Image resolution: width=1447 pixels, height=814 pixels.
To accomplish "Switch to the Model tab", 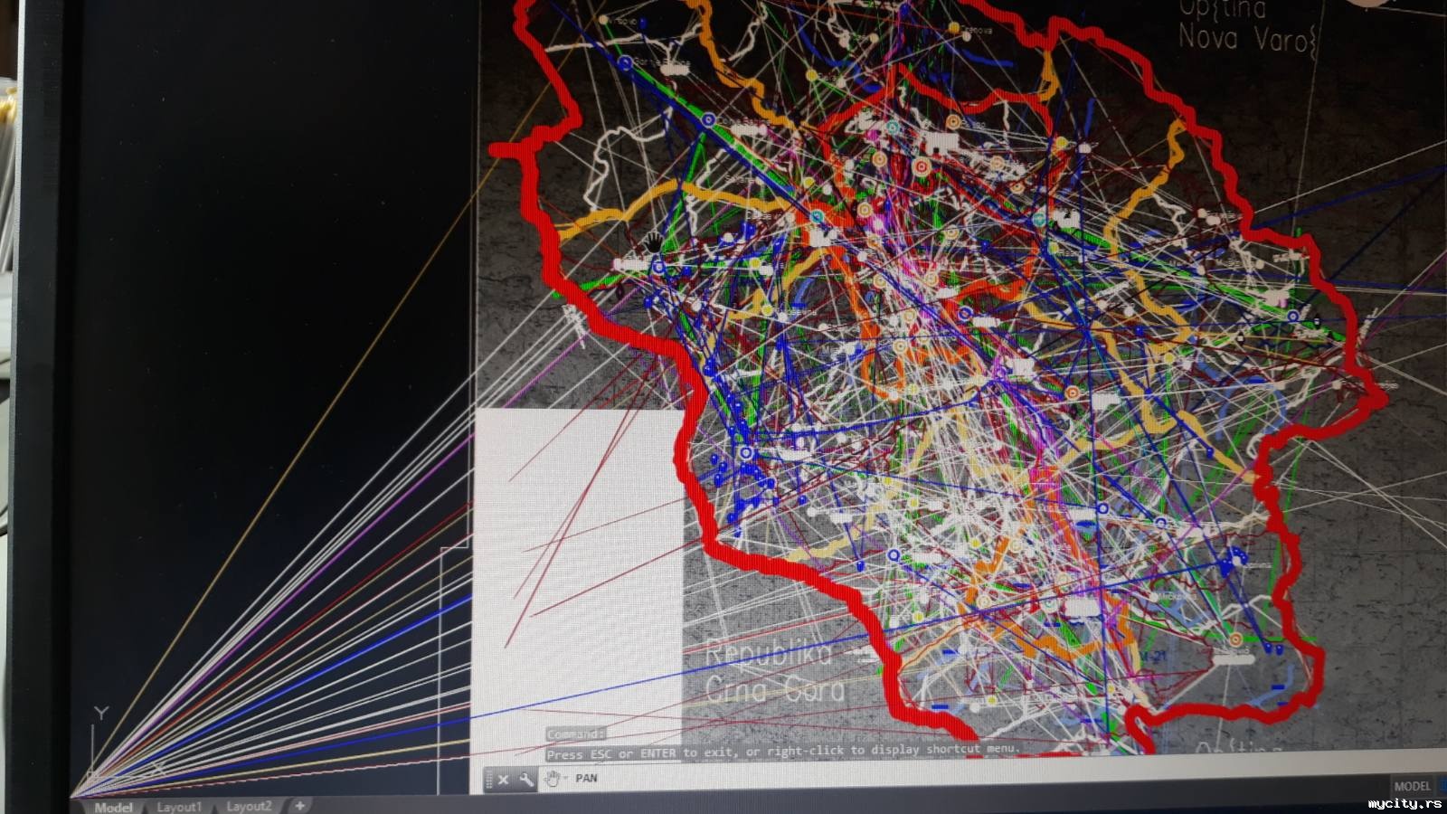I will [x=113, y=807].
